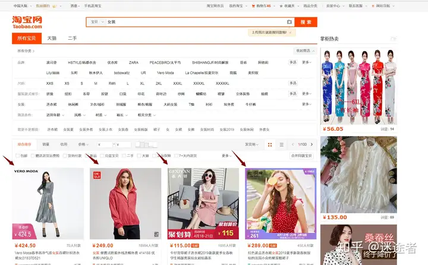Click the price distribution histogram
Viewport: 428px width, 265px height.
(x=146, y=144)
